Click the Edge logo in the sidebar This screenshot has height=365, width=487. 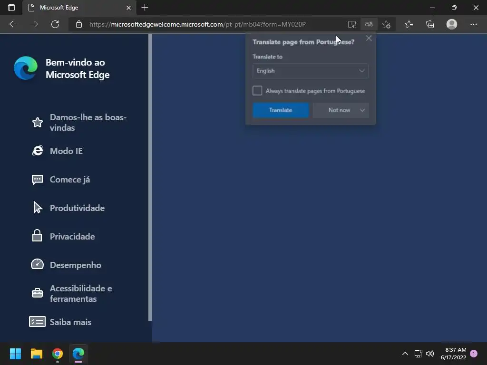tap(26, 68)
